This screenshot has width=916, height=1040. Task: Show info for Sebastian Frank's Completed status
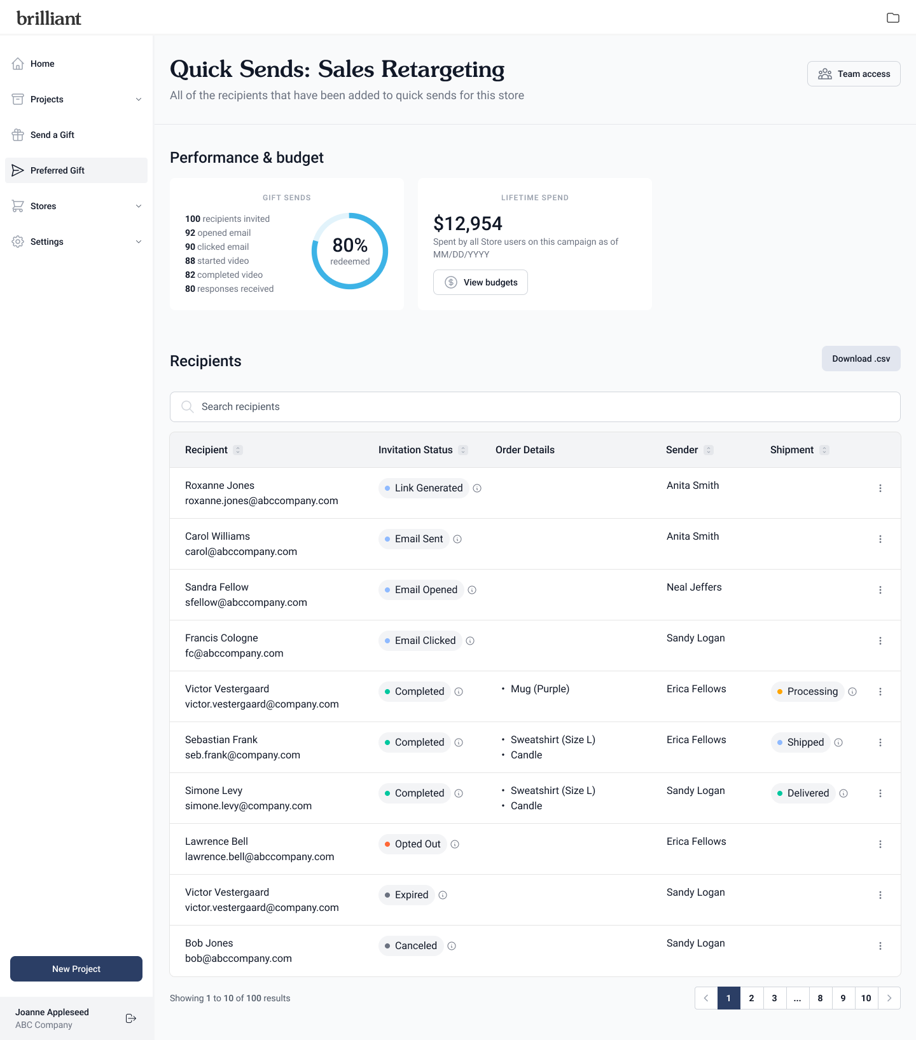(459, 742)
